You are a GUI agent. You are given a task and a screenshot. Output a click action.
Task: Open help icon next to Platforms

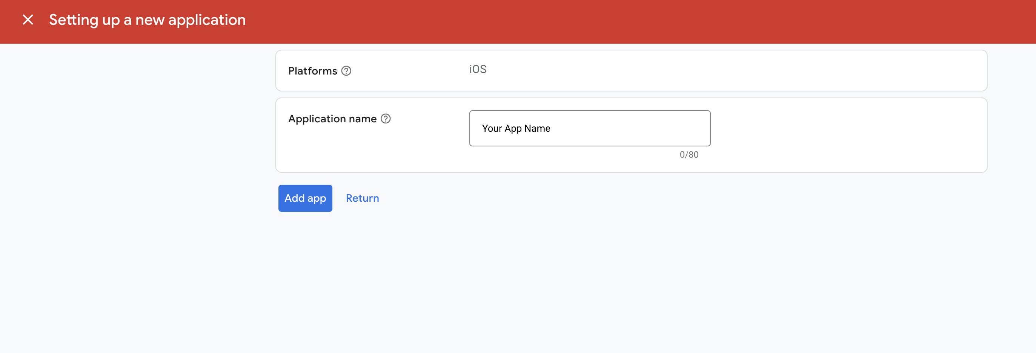coord(346,71)
